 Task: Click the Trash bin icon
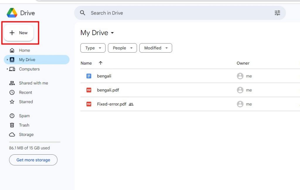click(12, 125)
